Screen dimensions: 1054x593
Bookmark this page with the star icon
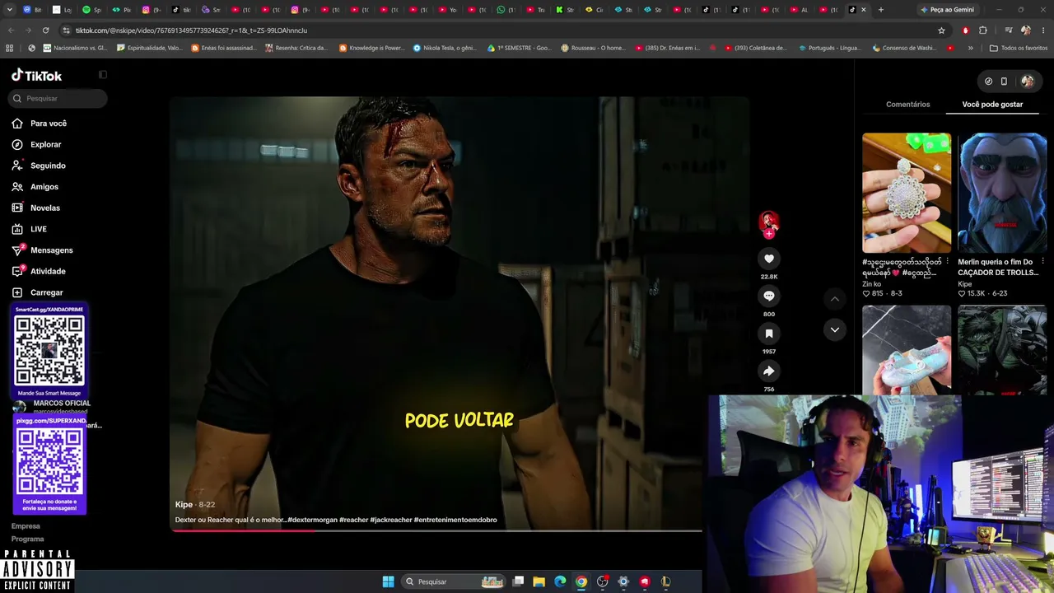[x=941, y=30]
